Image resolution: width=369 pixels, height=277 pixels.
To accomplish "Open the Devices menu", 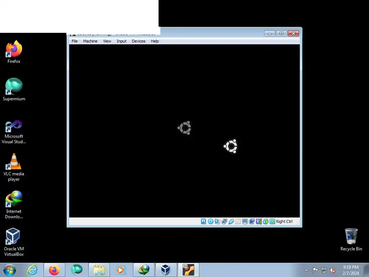I will [139, 41].
